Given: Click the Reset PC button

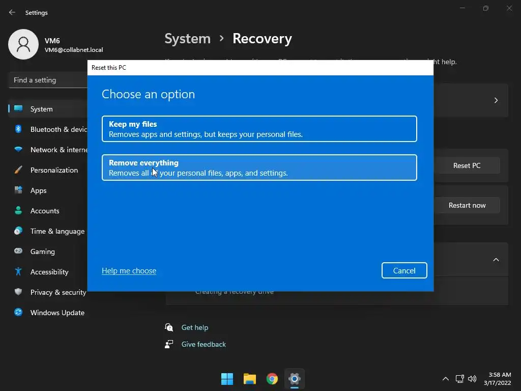Looking at the screenshot, I should [x=467, y=165].
